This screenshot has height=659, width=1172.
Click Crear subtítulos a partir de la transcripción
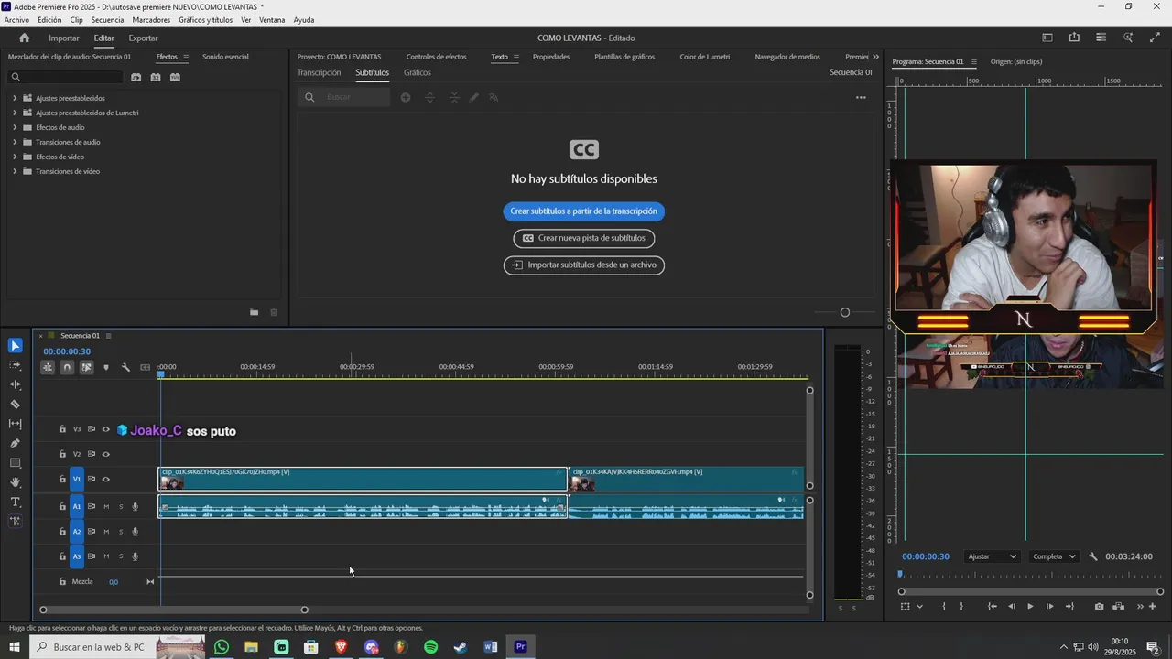click(583, 211)
